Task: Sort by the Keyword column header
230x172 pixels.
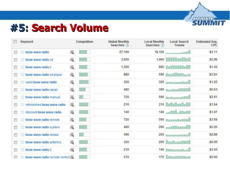Action: tap(27, 42)
